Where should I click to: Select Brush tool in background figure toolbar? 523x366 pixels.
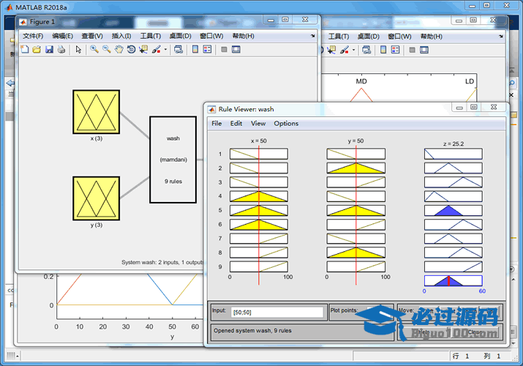tap(345, 50)
